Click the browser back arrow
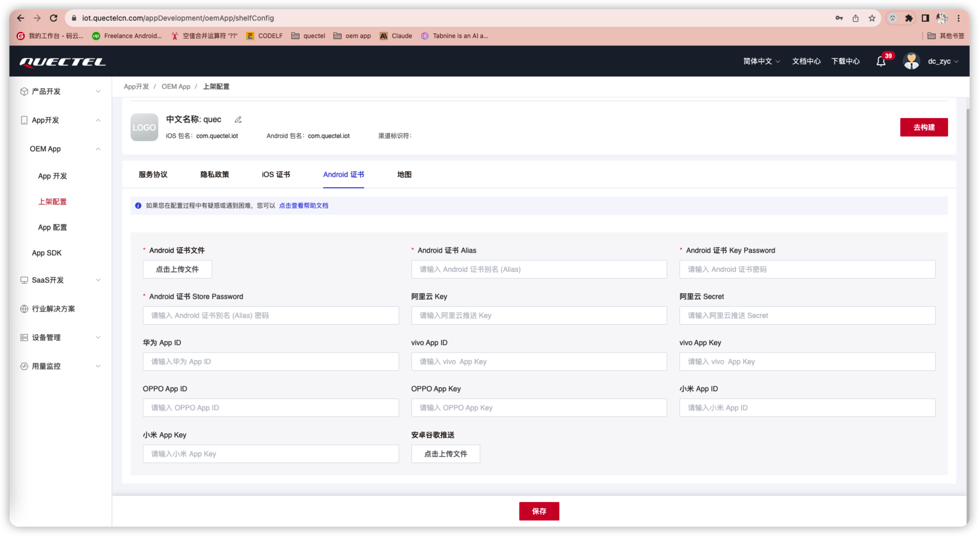 (x=21, y=18)
